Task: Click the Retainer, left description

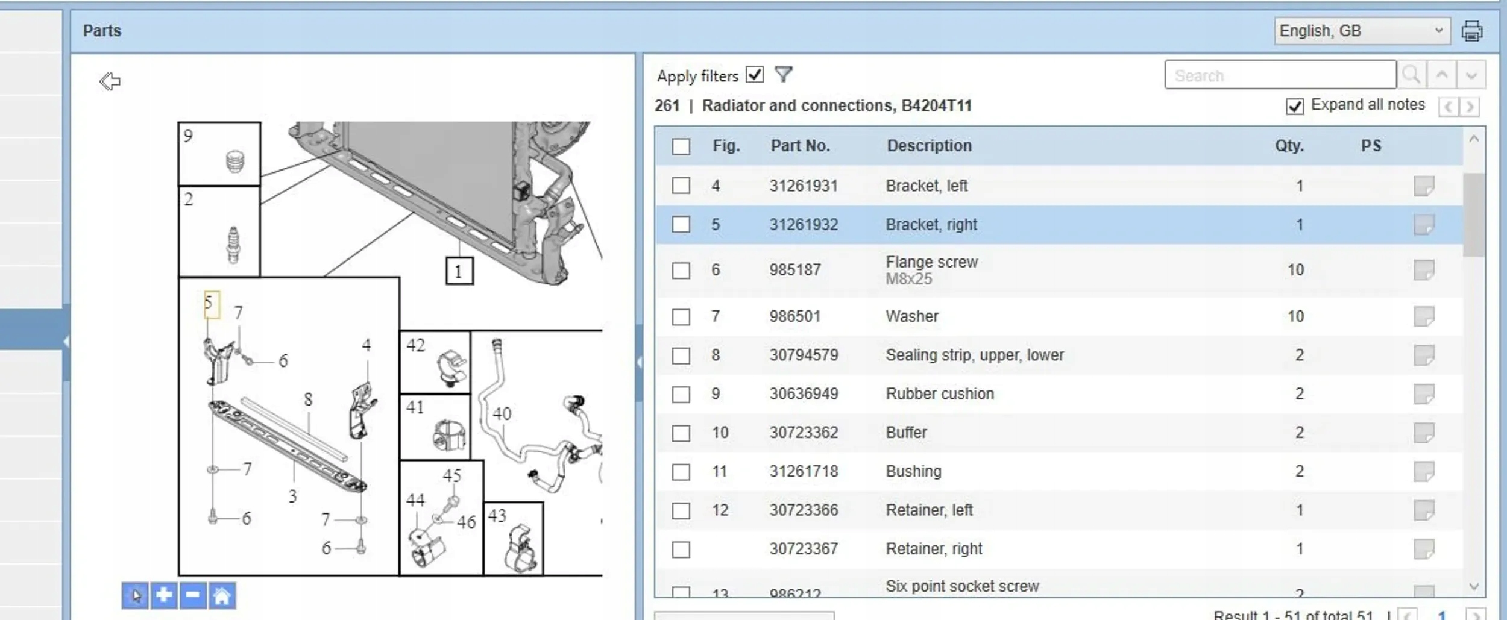Action: 929,510
